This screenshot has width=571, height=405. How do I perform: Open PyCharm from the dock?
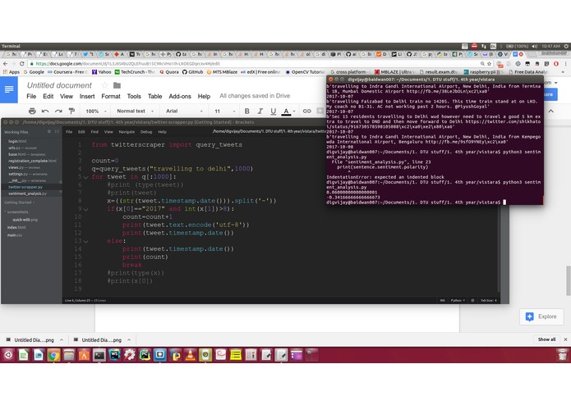(145, 355)
